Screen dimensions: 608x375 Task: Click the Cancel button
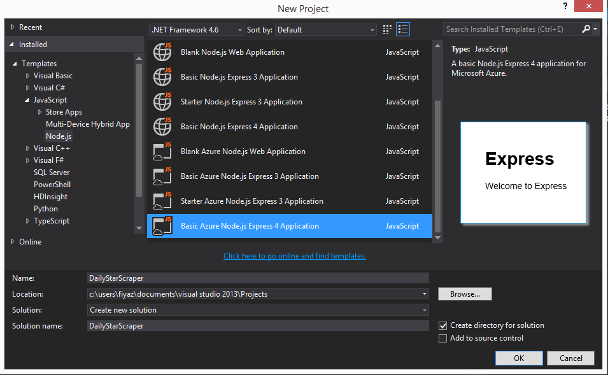click(x=571, y=358)
